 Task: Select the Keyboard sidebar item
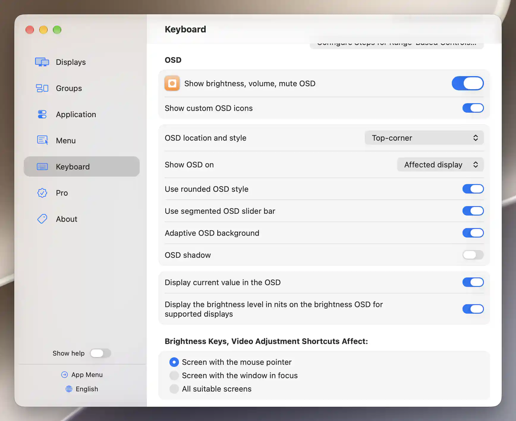82,166
